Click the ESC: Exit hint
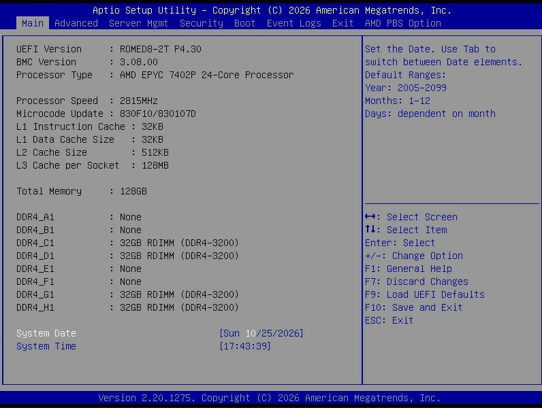 tap(389, 320)
